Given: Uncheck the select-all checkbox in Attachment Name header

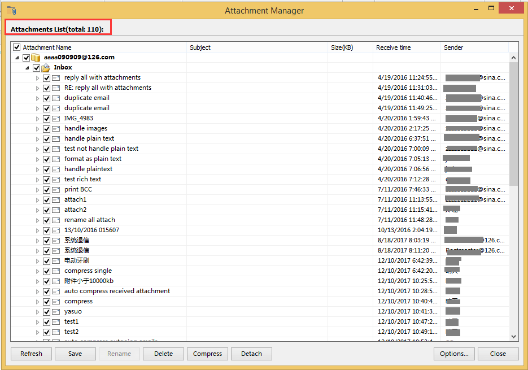Looking at the screenshot, I should [x=16, y=47].
